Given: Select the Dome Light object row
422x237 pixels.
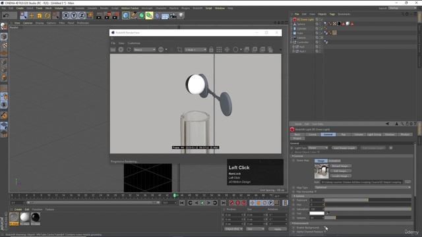Looking at the screenshot, I should [305, 20].
